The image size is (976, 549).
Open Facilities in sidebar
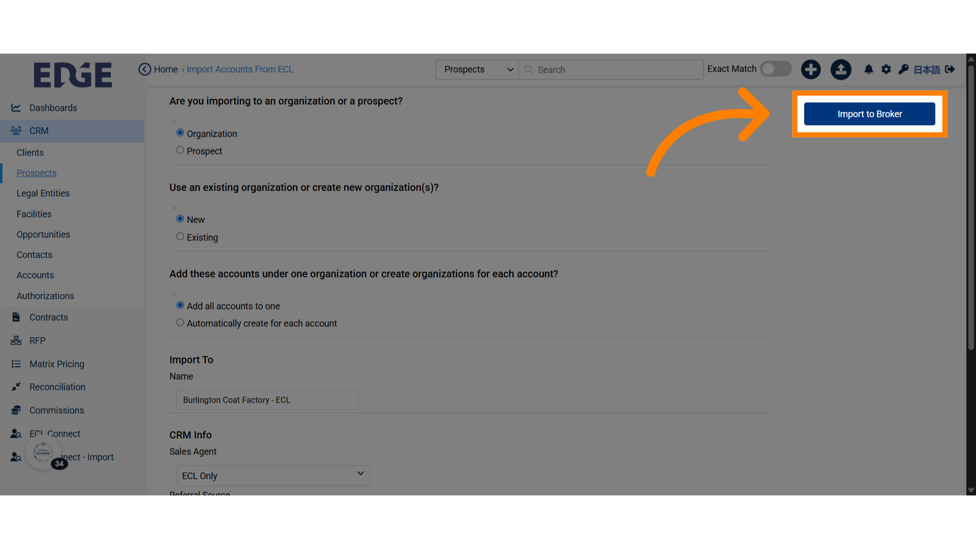coord(34,214)
